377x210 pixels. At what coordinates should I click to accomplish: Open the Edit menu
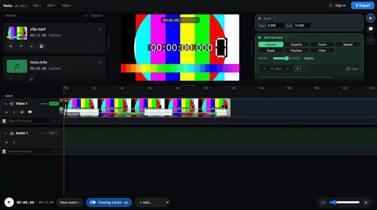(x=51, y=6)
